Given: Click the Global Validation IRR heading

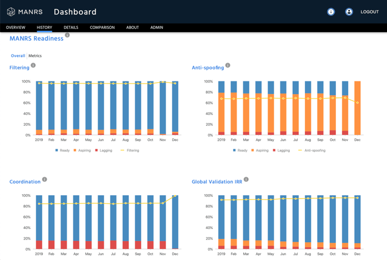Looking at the screenshot, I should [x=217, y=182].
